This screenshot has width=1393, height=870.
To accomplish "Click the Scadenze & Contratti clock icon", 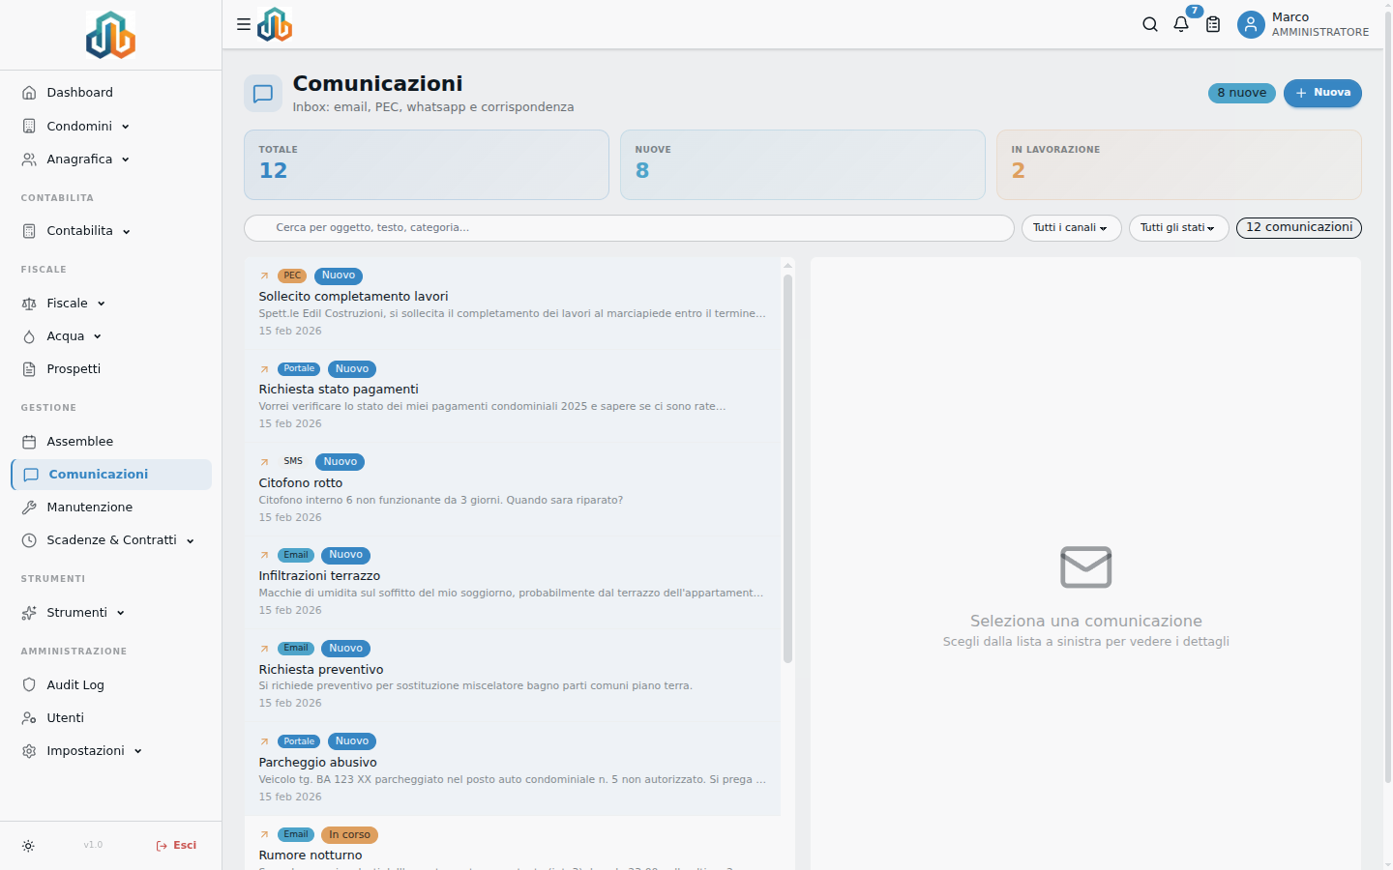I will (29, 540).
